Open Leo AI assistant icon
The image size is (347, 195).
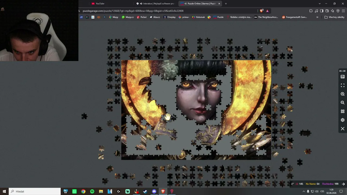[332, 11]
